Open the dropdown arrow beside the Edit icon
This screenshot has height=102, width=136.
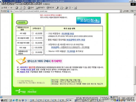click(73, 8)
